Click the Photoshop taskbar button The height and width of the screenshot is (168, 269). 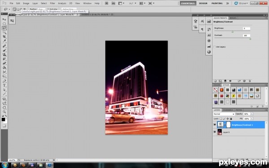[49, 165]
